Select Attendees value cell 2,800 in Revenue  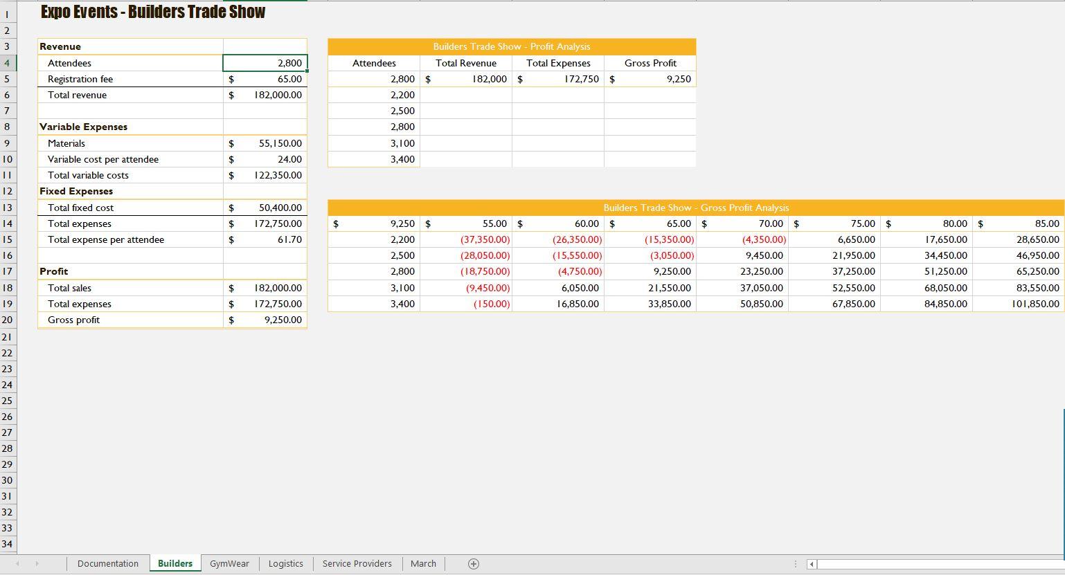tap(265, 63)
